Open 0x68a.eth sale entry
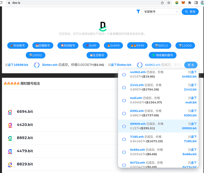 pyautogui.click(x=137, y=150)
